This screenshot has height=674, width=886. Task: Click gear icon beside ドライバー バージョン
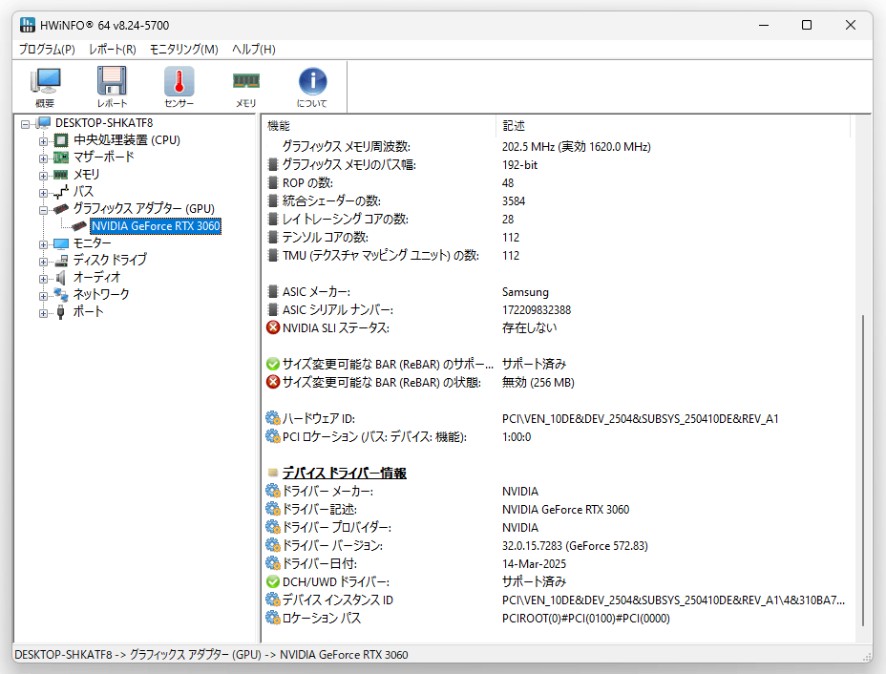[273, 545]
